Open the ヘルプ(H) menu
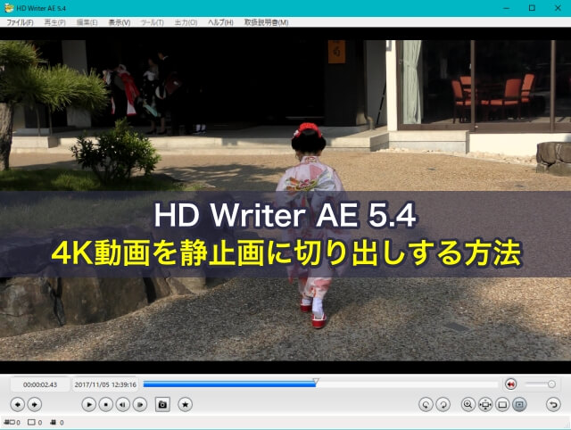This screenshot has height=430, width=571. click(x=220, y=22)
